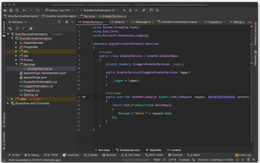The height and width of the screenshot is (163, 260).
Task: Navigate forward with the right arrow
Action: pos(30,10)
